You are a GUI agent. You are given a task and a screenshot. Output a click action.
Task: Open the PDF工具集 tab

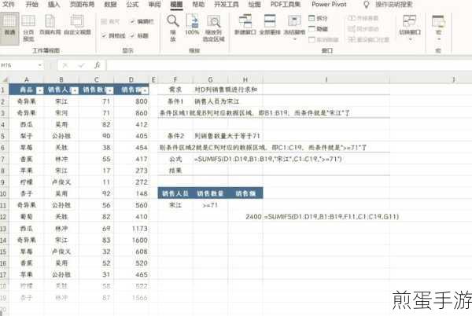coord(286,5)
